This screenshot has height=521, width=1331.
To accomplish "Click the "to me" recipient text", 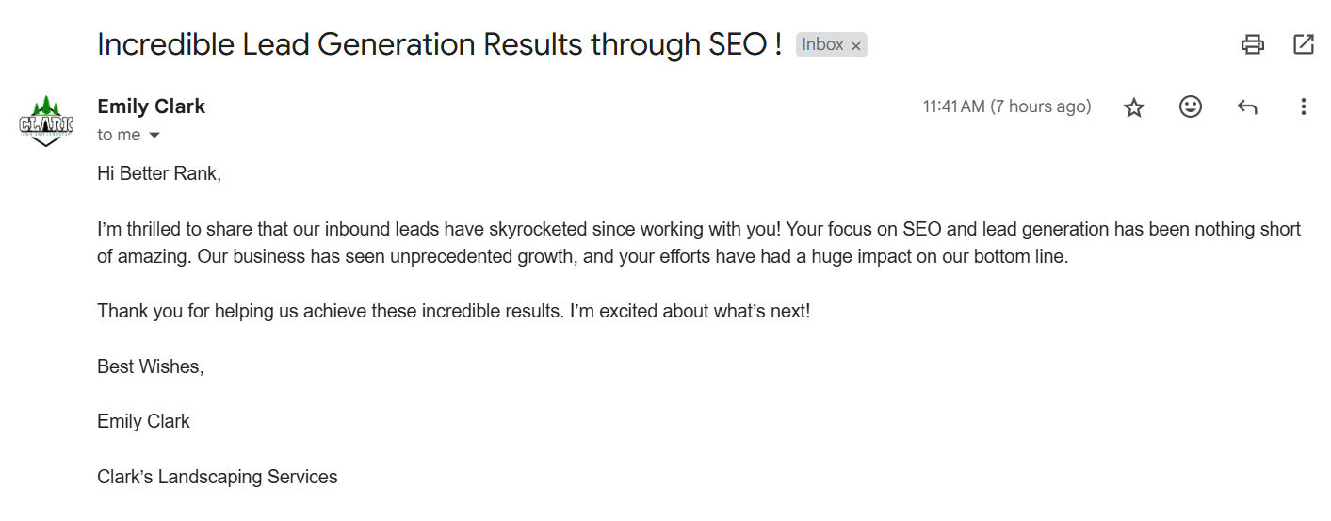I will pyautogui.click(x=119, y=136).
